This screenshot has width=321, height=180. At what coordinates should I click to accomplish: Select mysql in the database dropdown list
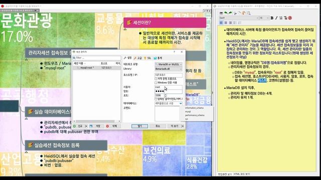point(188,111)
